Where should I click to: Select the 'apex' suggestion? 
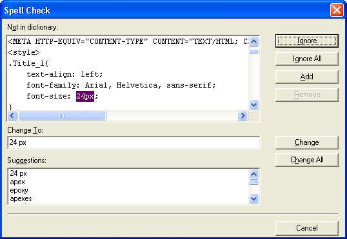[x=17, y=182]
